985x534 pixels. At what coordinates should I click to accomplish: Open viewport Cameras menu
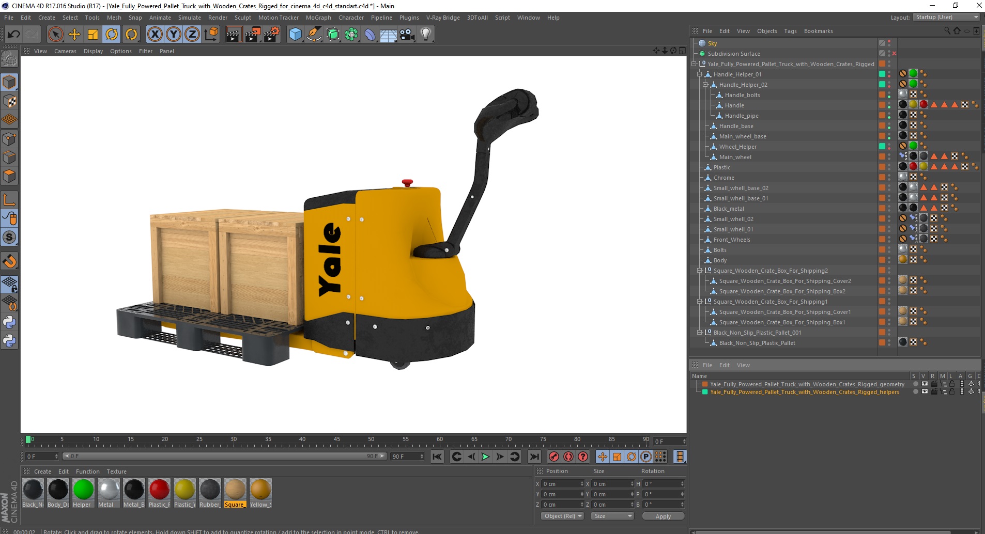coord(65,51)
